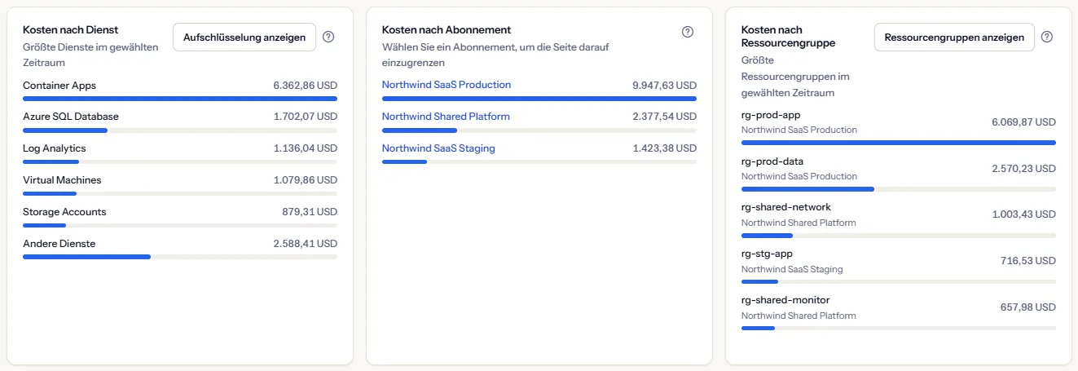This screenshot has width=1078, height=371.
Task: Click the 6.362,86 USD amount
Action: [x=306, y=85]
